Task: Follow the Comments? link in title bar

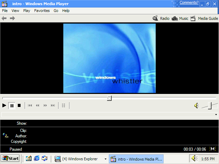Action: [x=189, y=3]
